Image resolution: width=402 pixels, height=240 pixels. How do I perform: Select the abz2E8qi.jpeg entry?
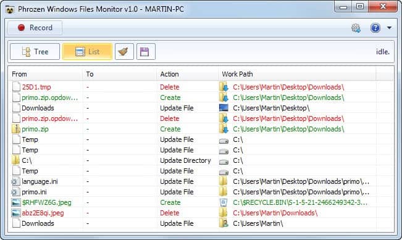[43, 213]
